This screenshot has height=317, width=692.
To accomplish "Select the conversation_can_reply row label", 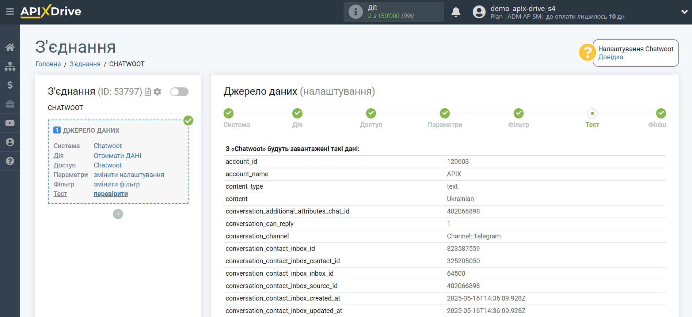I will 259,224.
